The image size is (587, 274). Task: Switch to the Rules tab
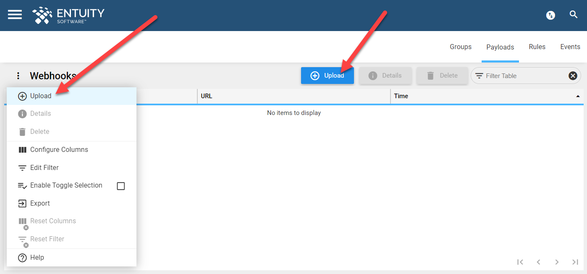pos(537,47)
